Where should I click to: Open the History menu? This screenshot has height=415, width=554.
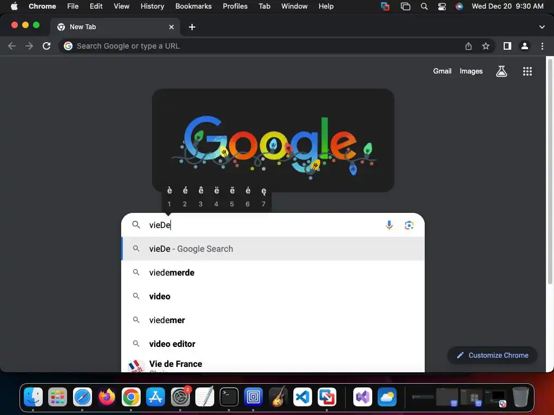coord(152,6)
